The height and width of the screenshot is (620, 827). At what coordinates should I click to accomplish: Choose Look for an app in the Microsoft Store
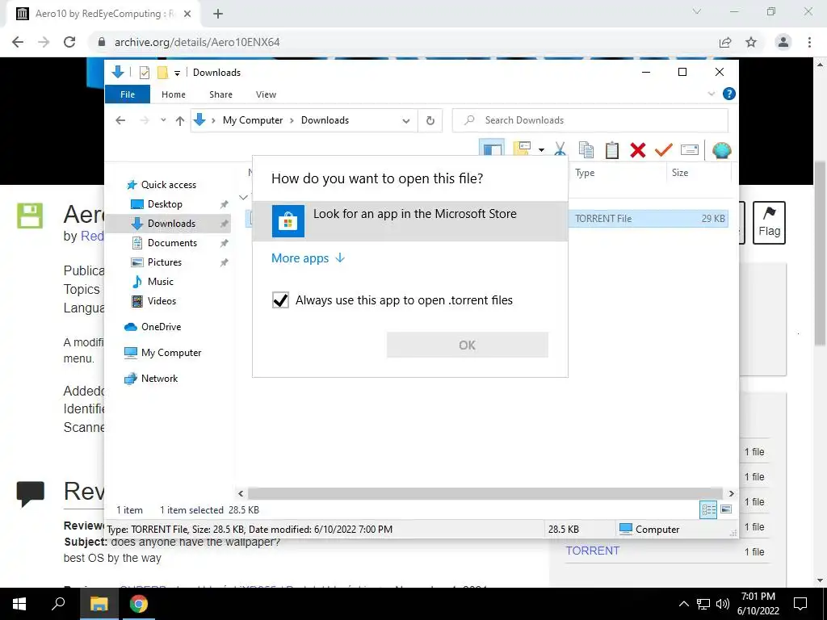[409, 221]
